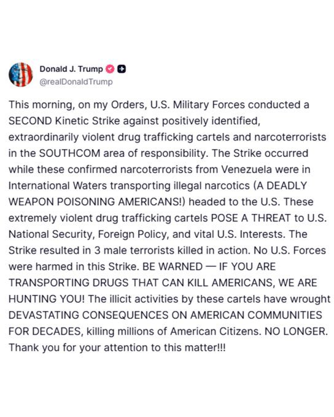This screenshot has width=334, height=417.
Task: Click the word SOUTHCOM in the post
Action: coord(70,153)
